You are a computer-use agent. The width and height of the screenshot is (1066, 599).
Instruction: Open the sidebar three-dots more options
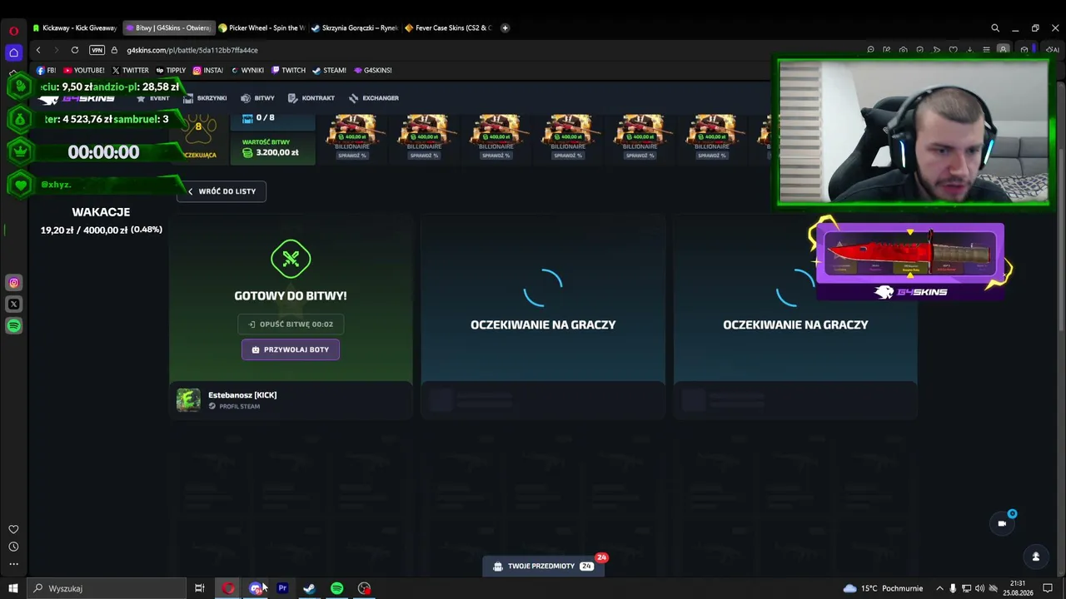[13, 564]
